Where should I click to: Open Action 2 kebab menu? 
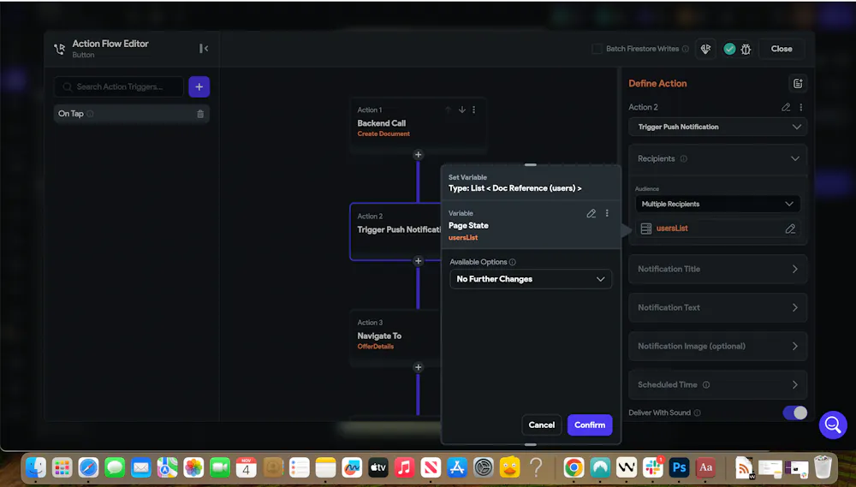coord(801,107)
